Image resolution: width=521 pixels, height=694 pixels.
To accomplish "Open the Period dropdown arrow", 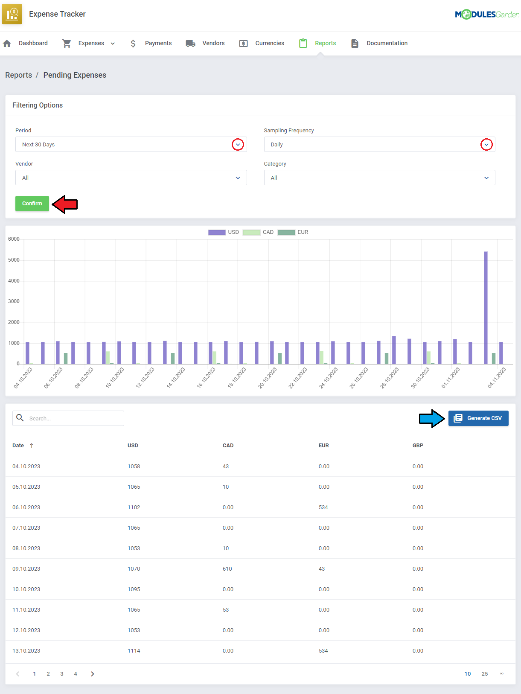I will (238, 144).
